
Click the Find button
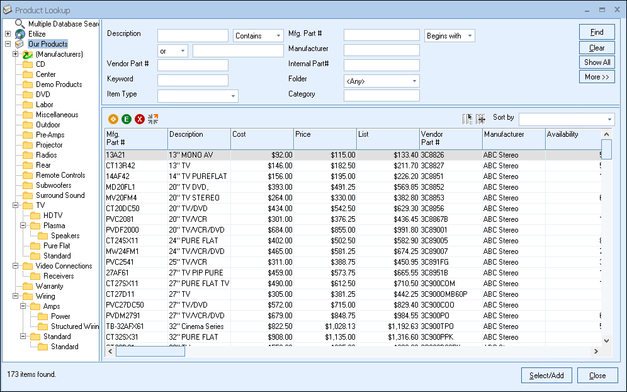(x=597, y=32)
